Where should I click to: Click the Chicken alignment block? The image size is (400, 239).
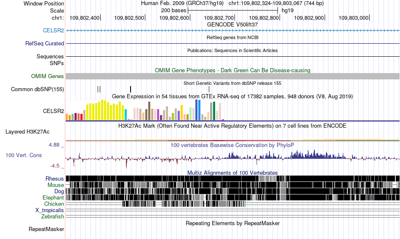pyautogui.click(x=184, y=204)
